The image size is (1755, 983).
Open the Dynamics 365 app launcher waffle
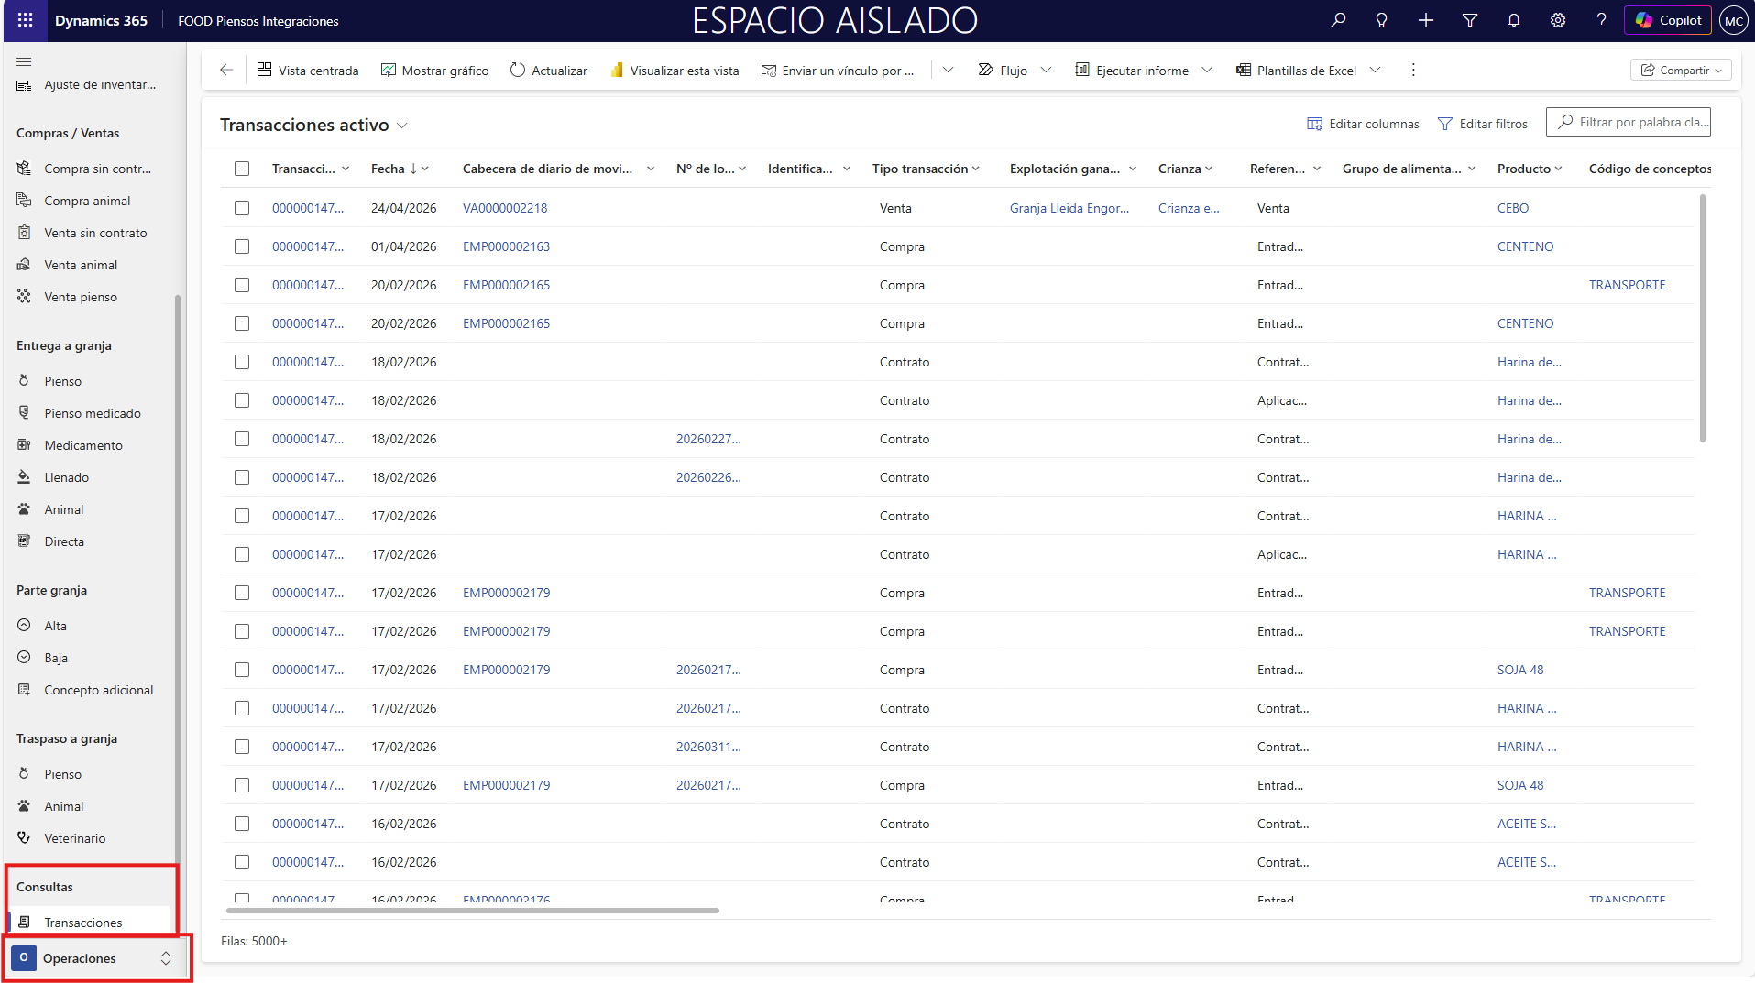point(26,20)
